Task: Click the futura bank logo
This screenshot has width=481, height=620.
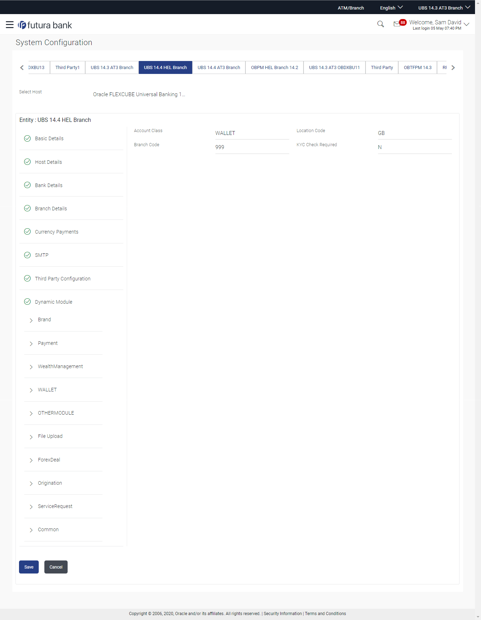Action: 45,25
